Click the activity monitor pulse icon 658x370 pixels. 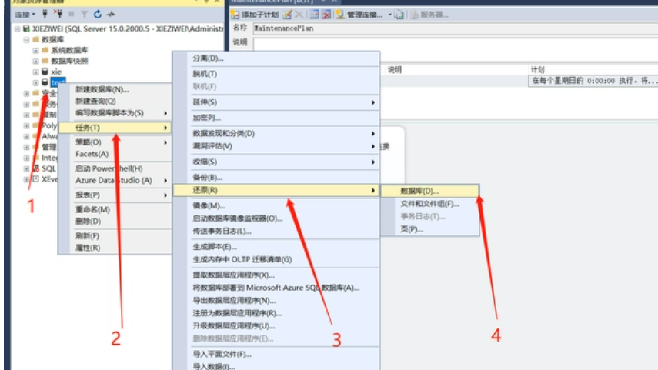(111, 15)
